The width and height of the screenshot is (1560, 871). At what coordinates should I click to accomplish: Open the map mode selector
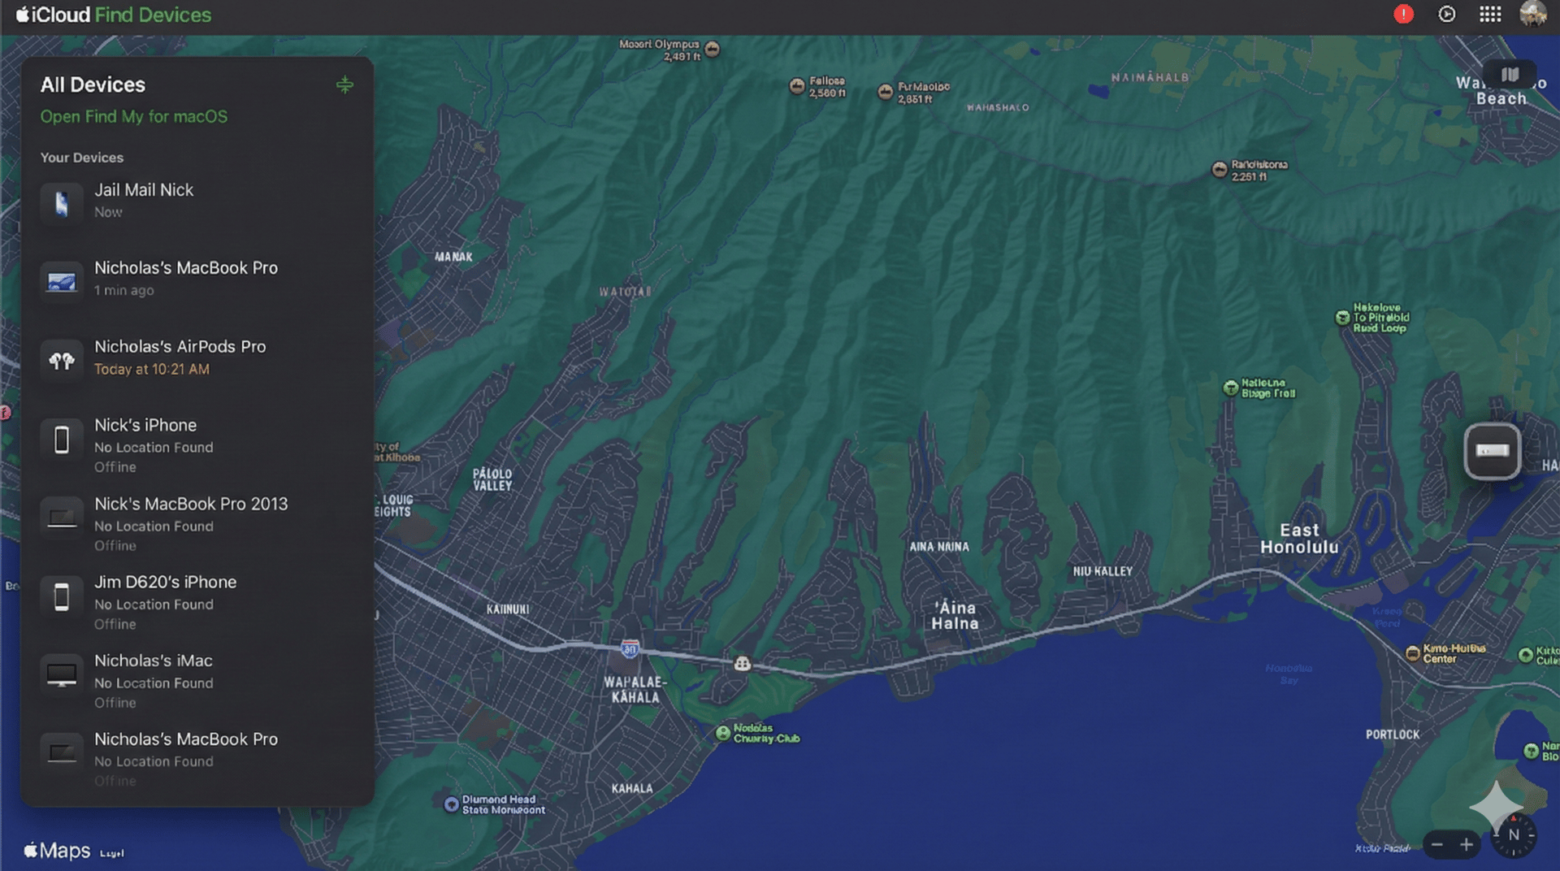pyautogui.click(x=1510, y=75)
